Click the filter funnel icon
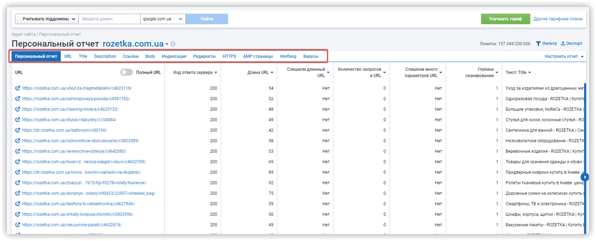The width and height of the screenshot is (596, 241). (538, 43)
